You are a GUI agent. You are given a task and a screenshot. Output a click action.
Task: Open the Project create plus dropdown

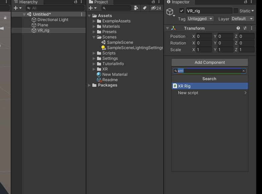coord(93,8)
